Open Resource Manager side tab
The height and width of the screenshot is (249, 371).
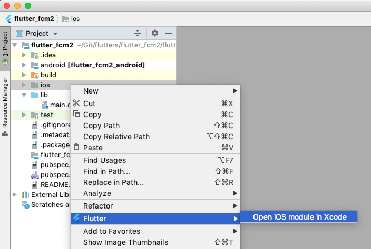pyautogui.click(x=5, y=107)
